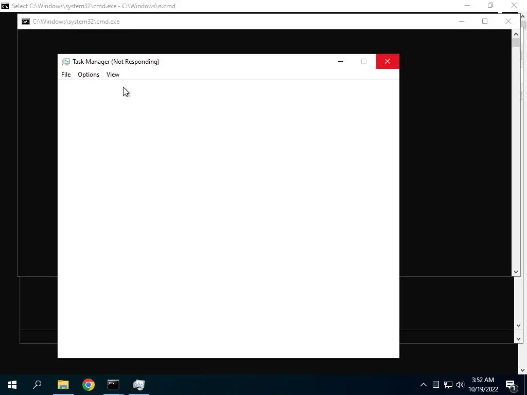Switch to Task Manager taskbar icon
Viewport: 527px width, 395px height.
pos(139,385)
